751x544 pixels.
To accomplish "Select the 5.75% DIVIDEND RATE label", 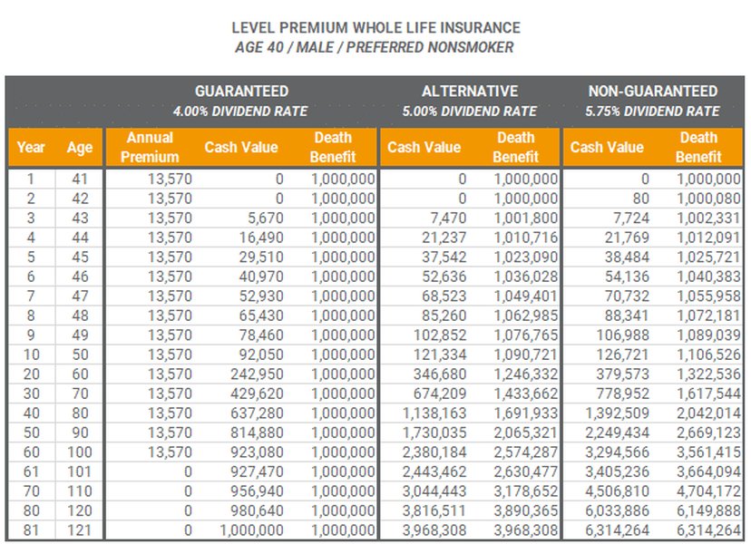I will click(652, 111).
